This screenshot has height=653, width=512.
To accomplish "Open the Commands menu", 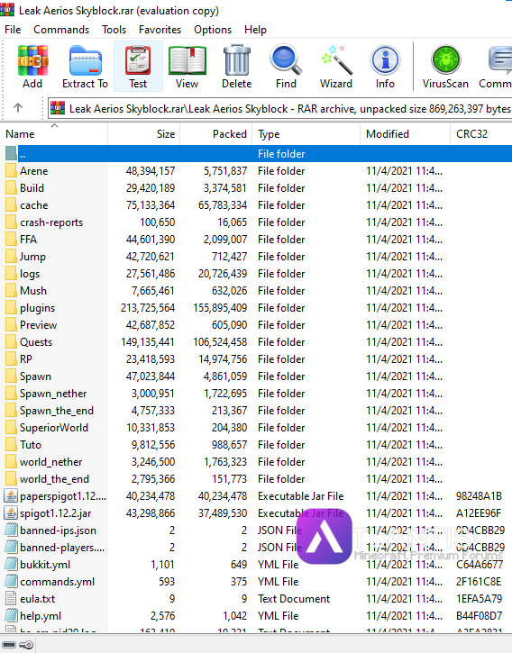I will coord(61,30).
